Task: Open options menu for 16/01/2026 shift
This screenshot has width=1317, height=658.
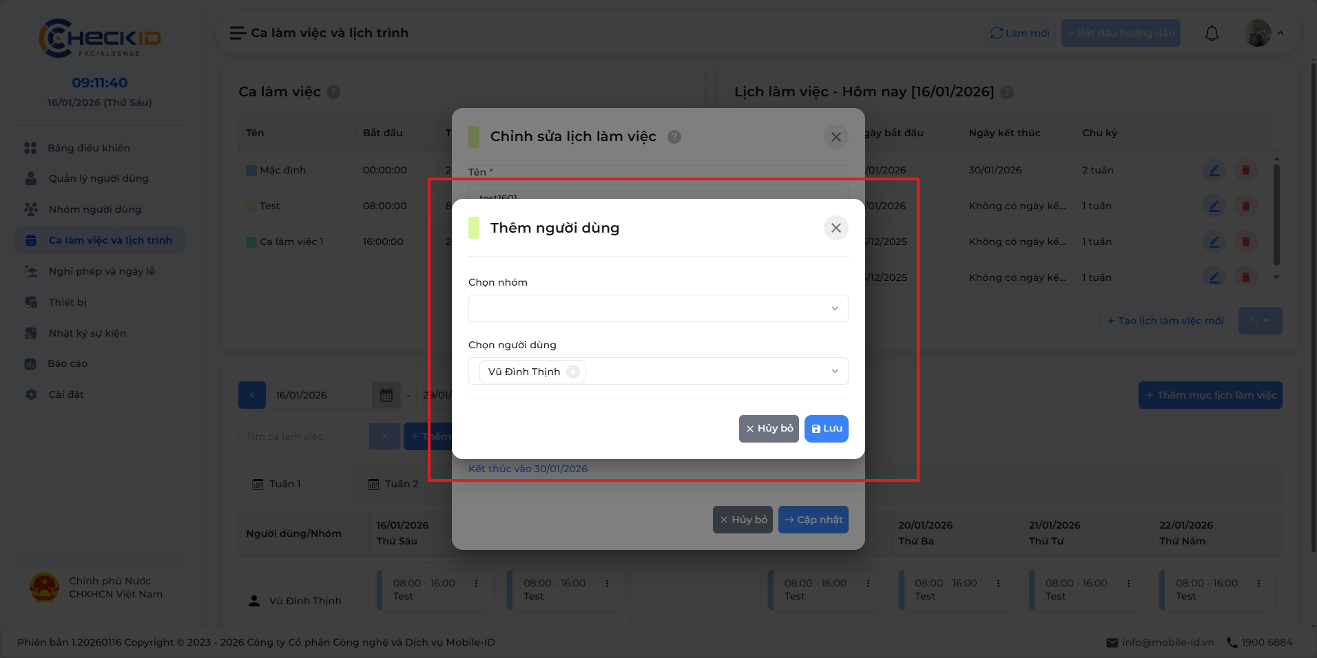Action: tap(476, 583)
